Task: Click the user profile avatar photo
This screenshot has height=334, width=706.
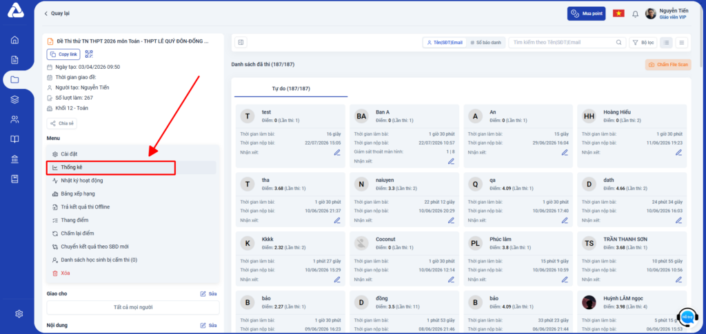Action: (x=651, y=14)
